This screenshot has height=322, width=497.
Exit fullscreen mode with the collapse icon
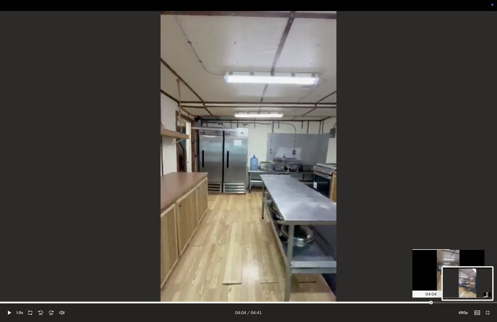coord(488,313)
